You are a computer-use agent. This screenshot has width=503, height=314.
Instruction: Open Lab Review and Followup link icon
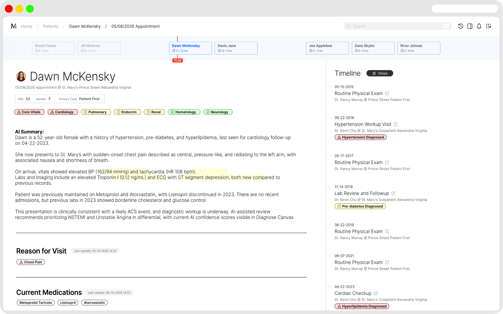pyautogui.click(x=393, y=194)
